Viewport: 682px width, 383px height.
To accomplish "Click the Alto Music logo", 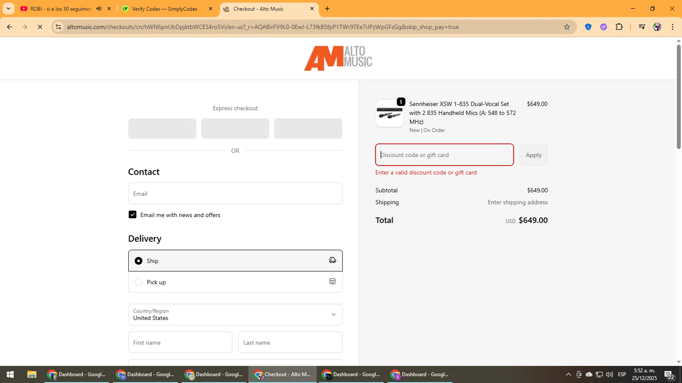I will coord(338,58).
